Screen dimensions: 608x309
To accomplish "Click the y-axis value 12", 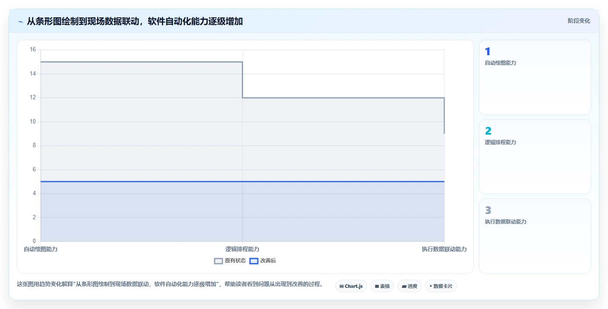I will [x=33, y=98].
